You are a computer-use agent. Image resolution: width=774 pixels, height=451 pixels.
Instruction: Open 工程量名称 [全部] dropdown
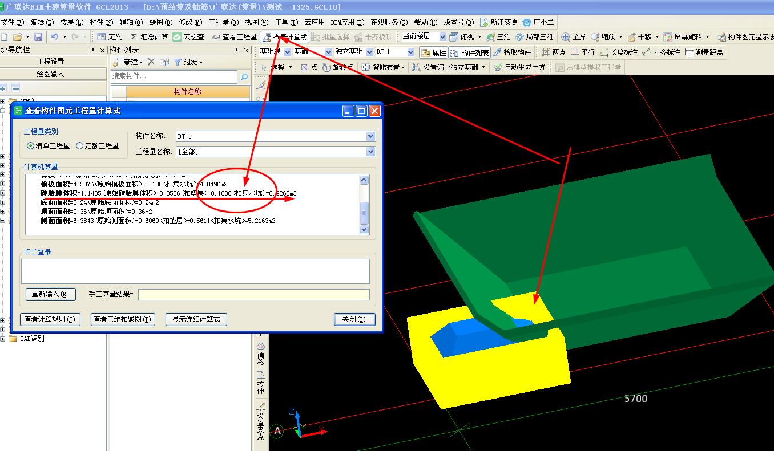370,152
